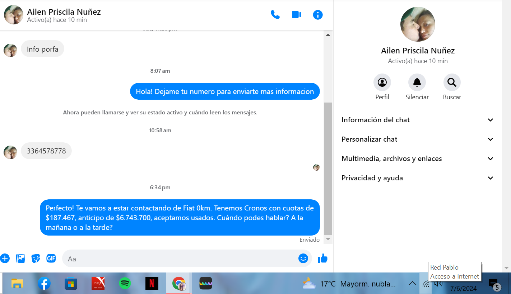Choose a sticker from the sticker icon
Viewport: 511px width, 294px height.
click(x=36, y=258)
